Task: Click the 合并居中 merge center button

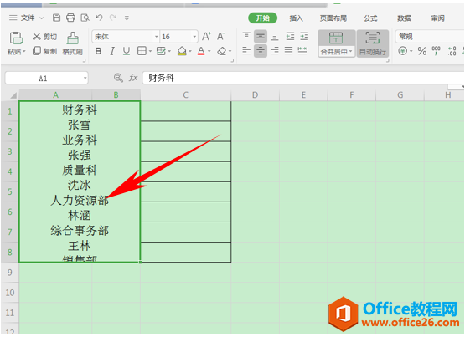Action: [336, 43]
